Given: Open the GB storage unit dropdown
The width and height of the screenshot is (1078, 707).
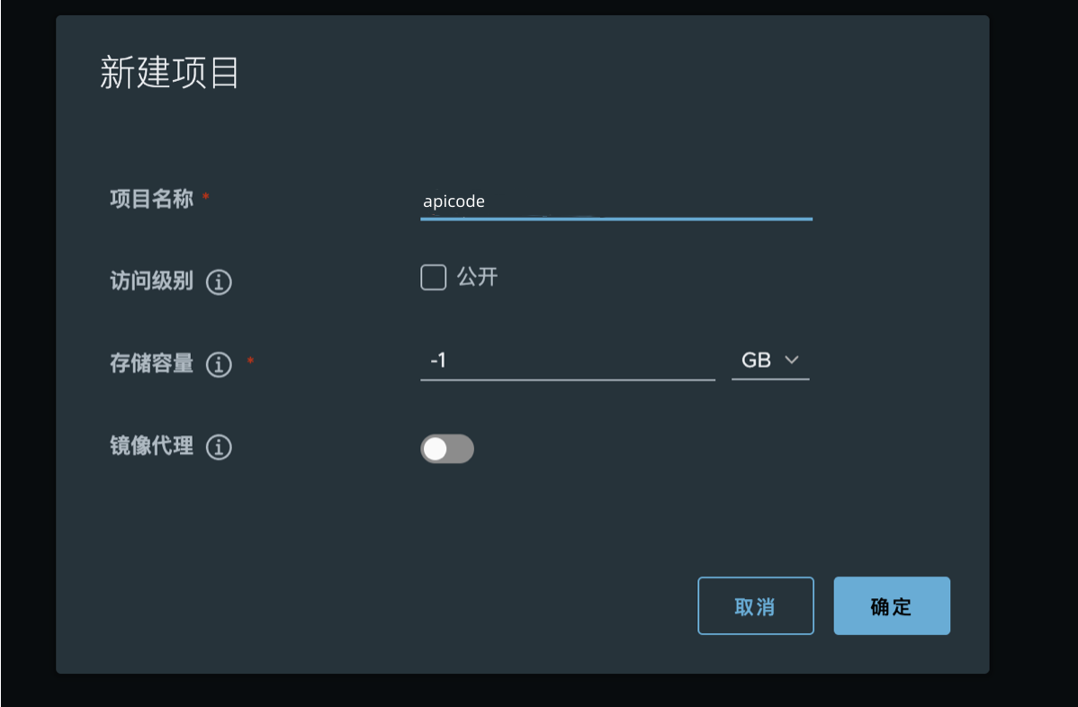Looking at the screenshot, I should tap(769, 361).
